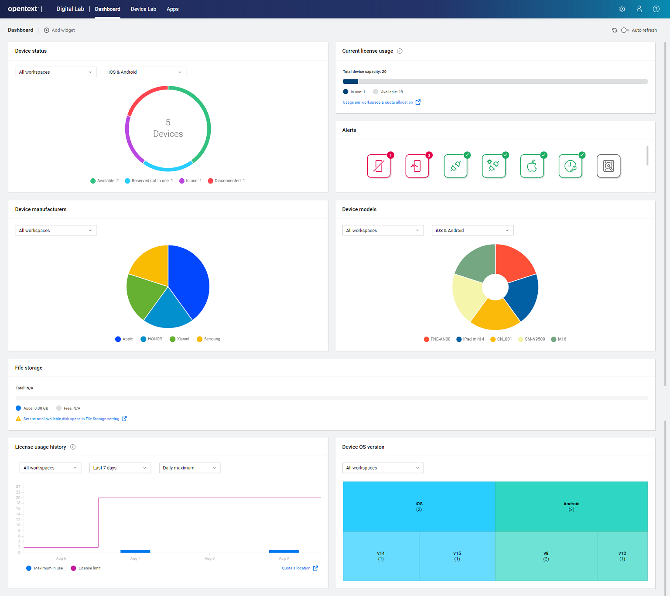Switch to the Device Lab tab
670x596 pixels.
(x=143, y=9)
